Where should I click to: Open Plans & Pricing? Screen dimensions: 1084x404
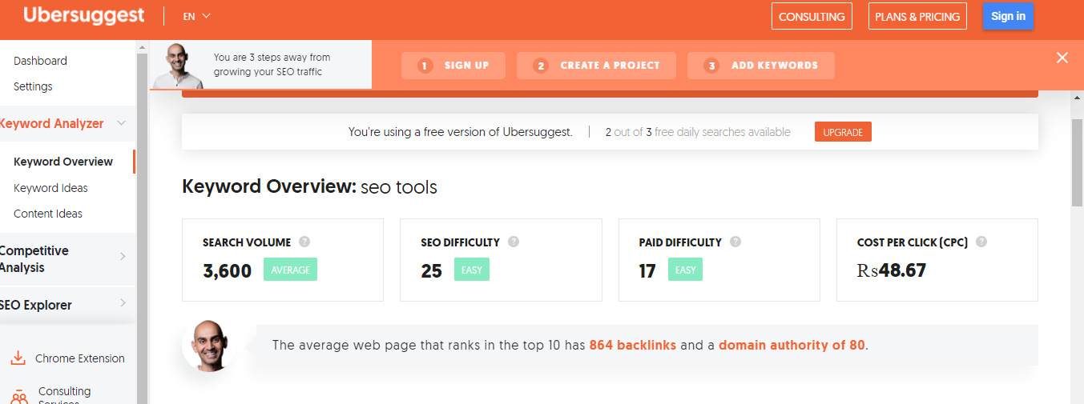click(x=917, y=16)
